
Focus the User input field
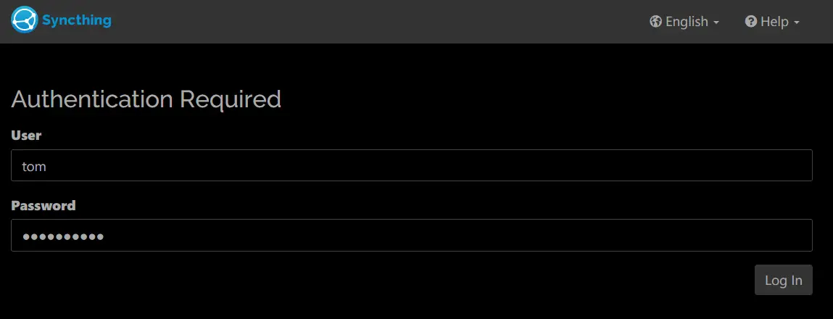point(412,165)
